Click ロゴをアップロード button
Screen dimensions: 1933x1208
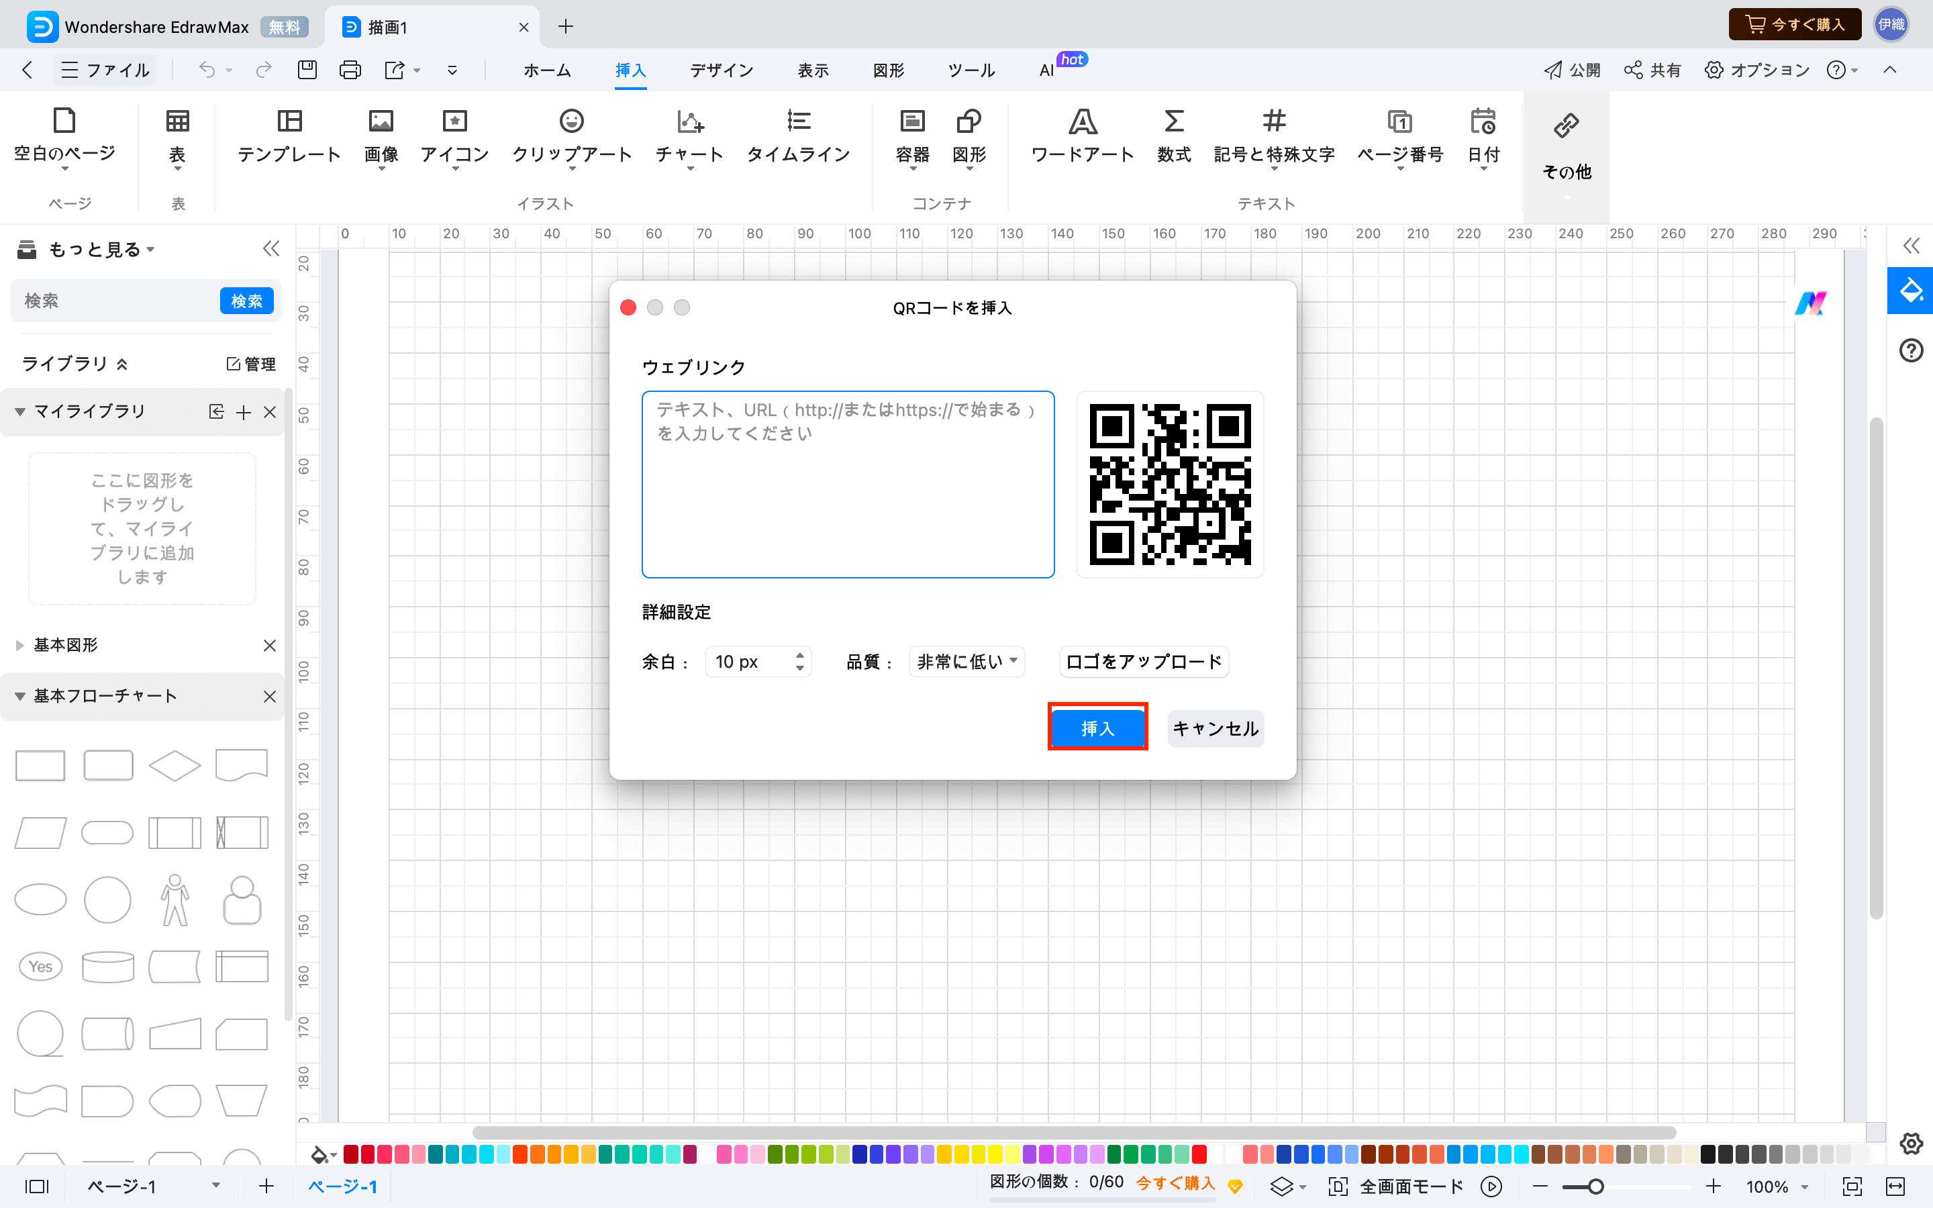(x=1144, y=662)
